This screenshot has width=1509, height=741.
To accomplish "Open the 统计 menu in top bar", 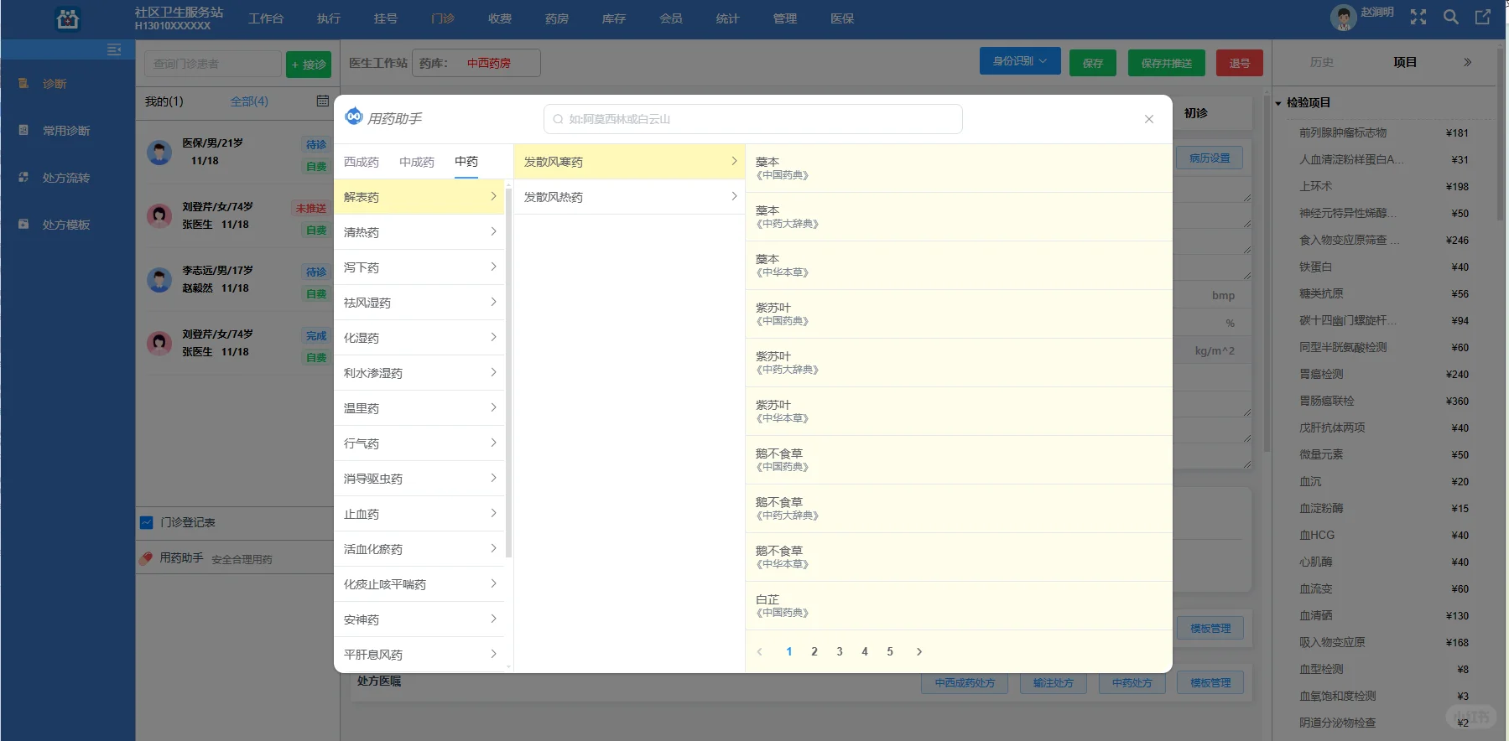I will tap(728, 18).
